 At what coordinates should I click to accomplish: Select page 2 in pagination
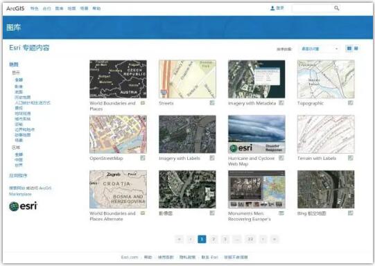pyautogui.click(x=213, y=239)
